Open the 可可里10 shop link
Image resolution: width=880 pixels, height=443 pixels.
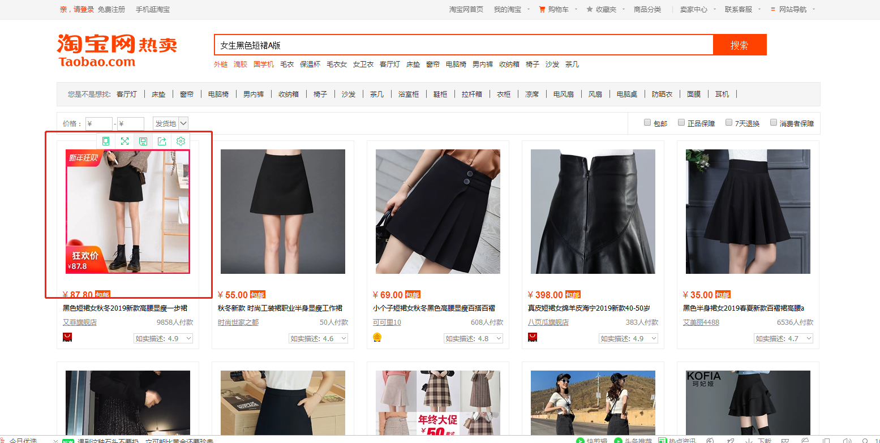pos(387,322)
